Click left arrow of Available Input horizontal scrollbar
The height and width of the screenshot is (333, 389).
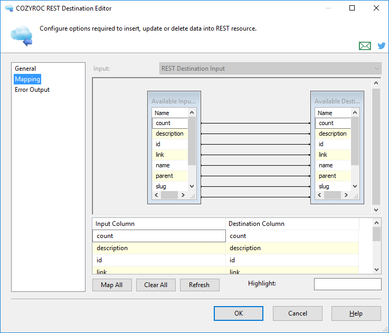point(156,195)
